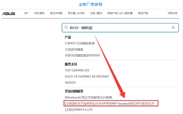Viewport: 183px width, 114px height.
Task: Open [Notebook] 笔记本电脑常见问题集 FAQ
Action: point(88,97)
